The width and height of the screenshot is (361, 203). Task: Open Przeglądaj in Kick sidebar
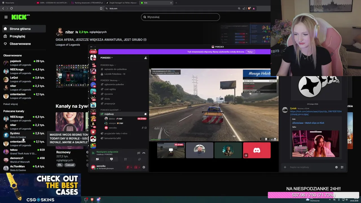click(24, 36)
